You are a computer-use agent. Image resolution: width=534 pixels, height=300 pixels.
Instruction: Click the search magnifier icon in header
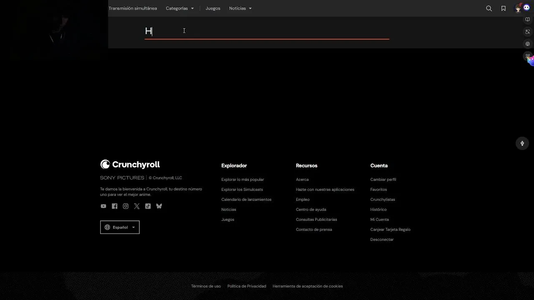489,8
